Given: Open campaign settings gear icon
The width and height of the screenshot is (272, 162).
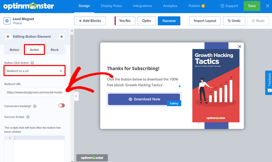Looking at the screenshot, I should pyautogui.click(x=7, y=21).
